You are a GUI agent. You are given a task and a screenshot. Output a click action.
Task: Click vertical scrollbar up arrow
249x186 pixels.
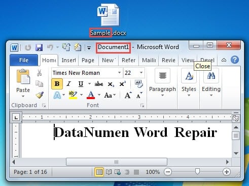236,127
